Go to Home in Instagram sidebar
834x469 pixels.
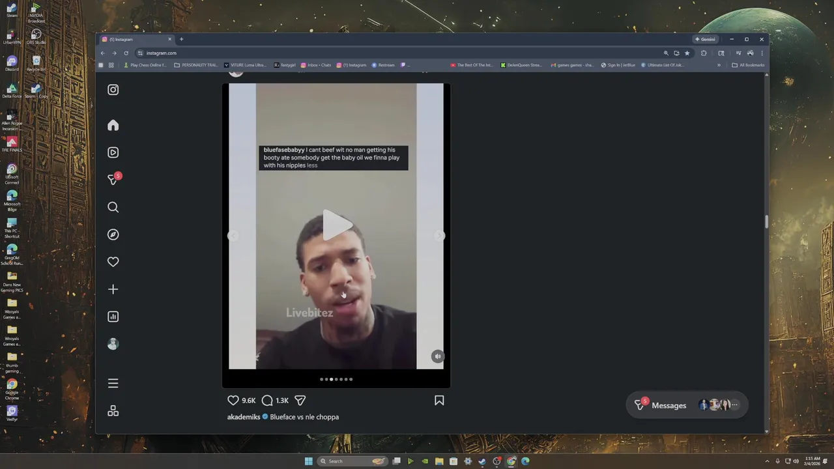113,125
